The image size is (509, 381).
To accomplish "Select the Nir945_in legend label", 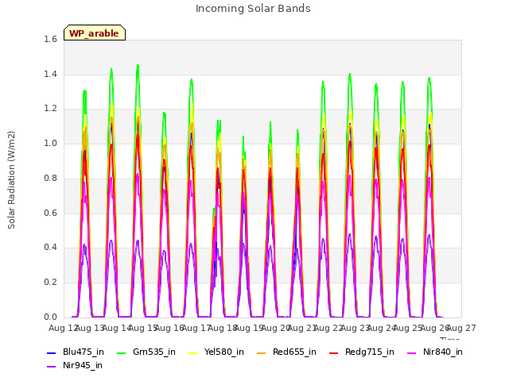I will [x=83, y=365].
